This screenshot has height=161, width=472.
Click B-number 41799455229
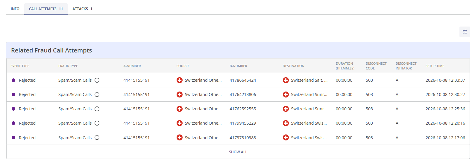coord(243,123)
